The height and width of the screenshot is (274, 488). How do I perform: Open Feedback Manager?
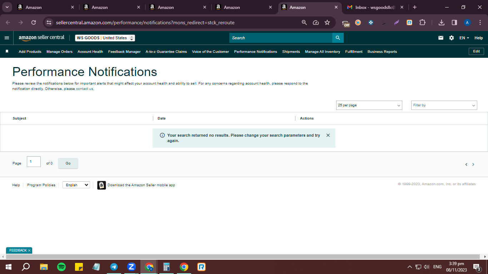tap(124, 52)
